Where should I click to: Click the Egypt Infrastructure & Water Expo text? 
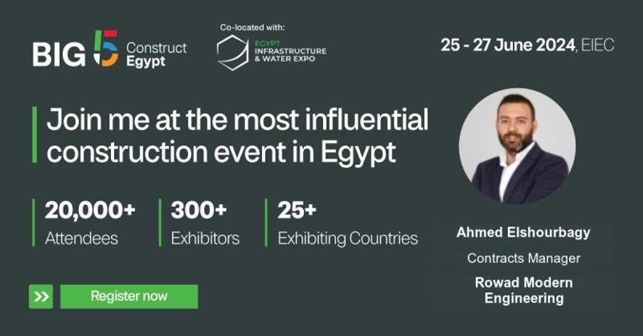coord(290,51)
